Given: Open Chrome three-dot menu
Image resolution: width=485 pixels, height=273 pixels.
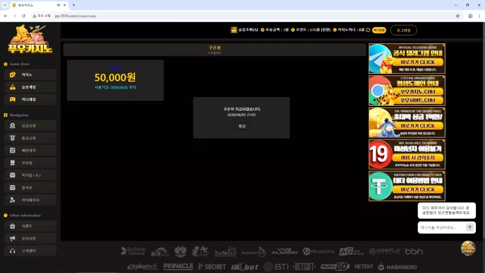Looking at the screenshot, I should pyautogui.click(x=479, y=16).
